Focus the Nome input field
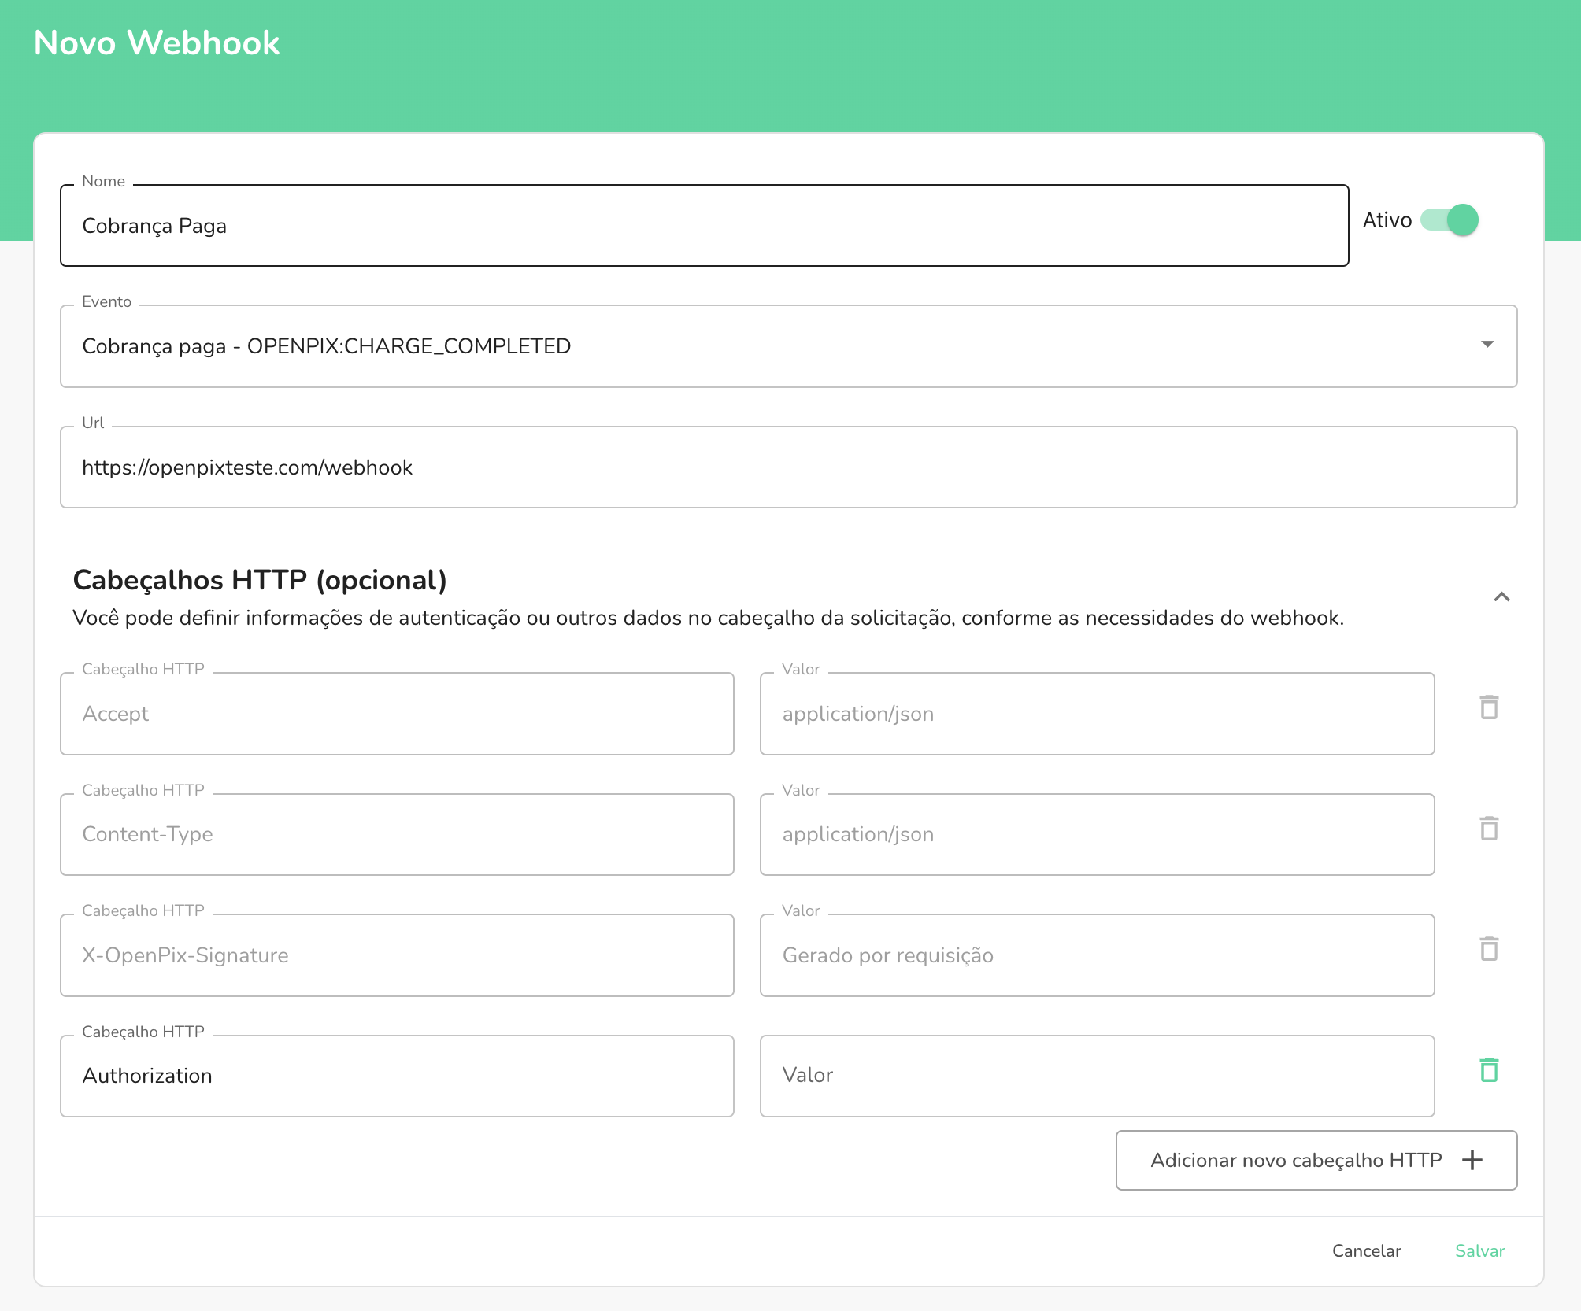 pyautogui.click(x=704, y=226)
